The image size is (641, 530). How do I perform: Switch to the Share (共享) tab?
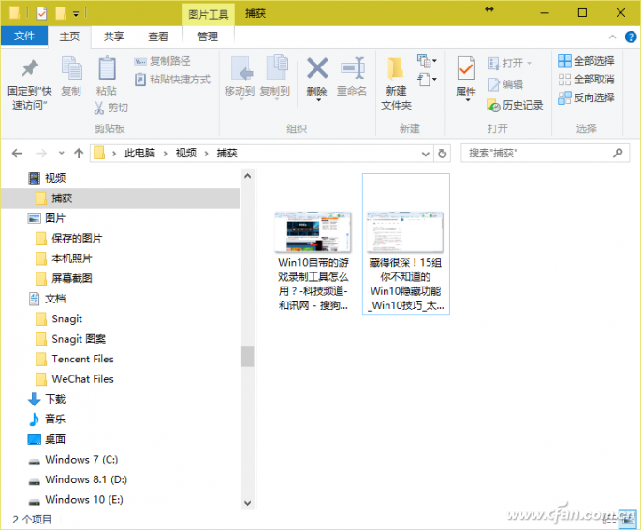tap(113, 37)
